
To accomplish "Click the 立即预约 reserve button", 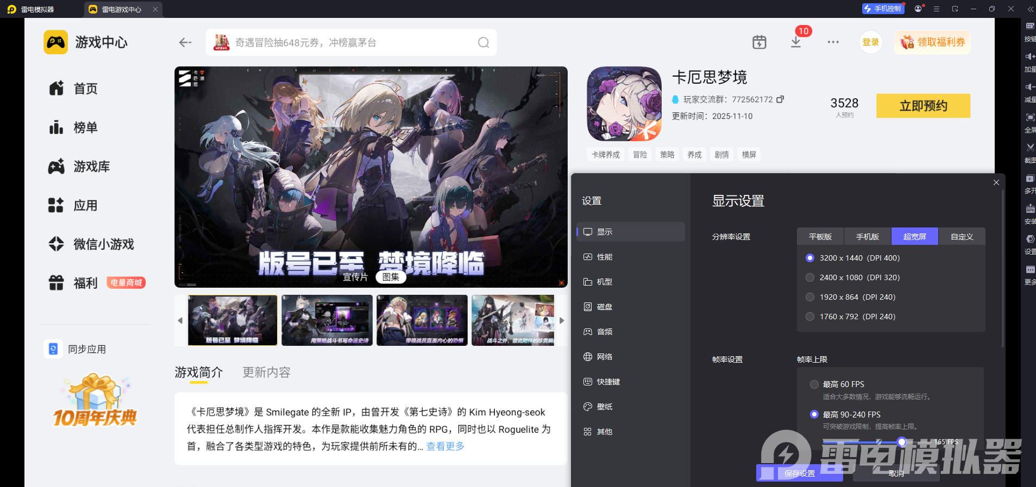I will click(x=923, y=106).
